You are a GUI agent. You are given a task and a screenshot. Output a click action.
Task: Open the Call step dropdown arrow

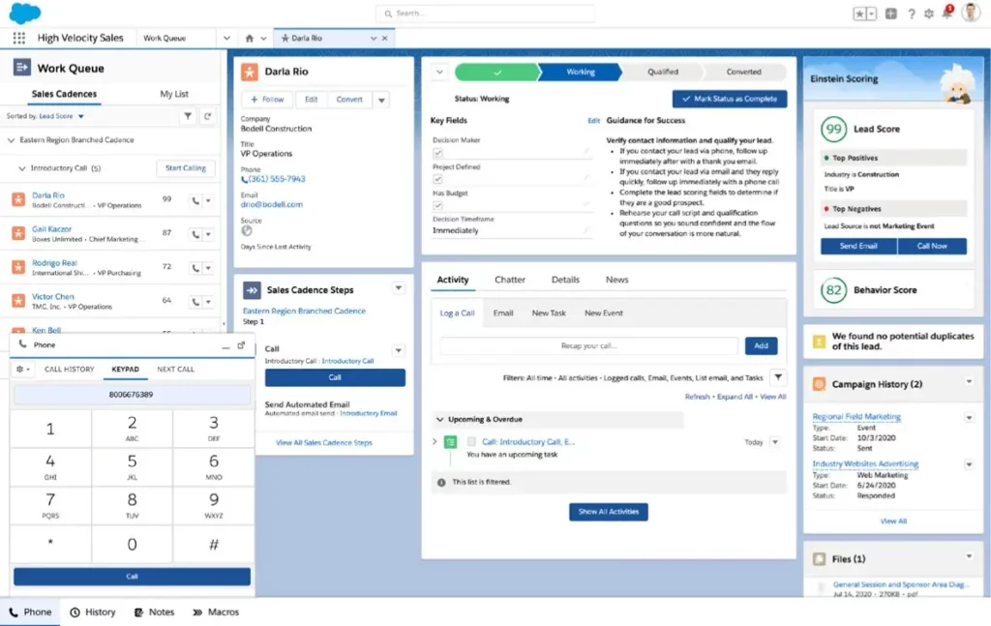tap(398, 350)
